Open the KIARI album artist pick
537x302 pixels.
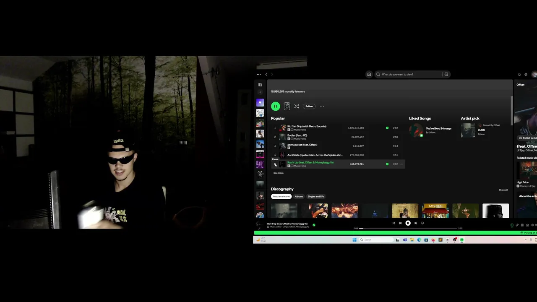pos(481,130)
